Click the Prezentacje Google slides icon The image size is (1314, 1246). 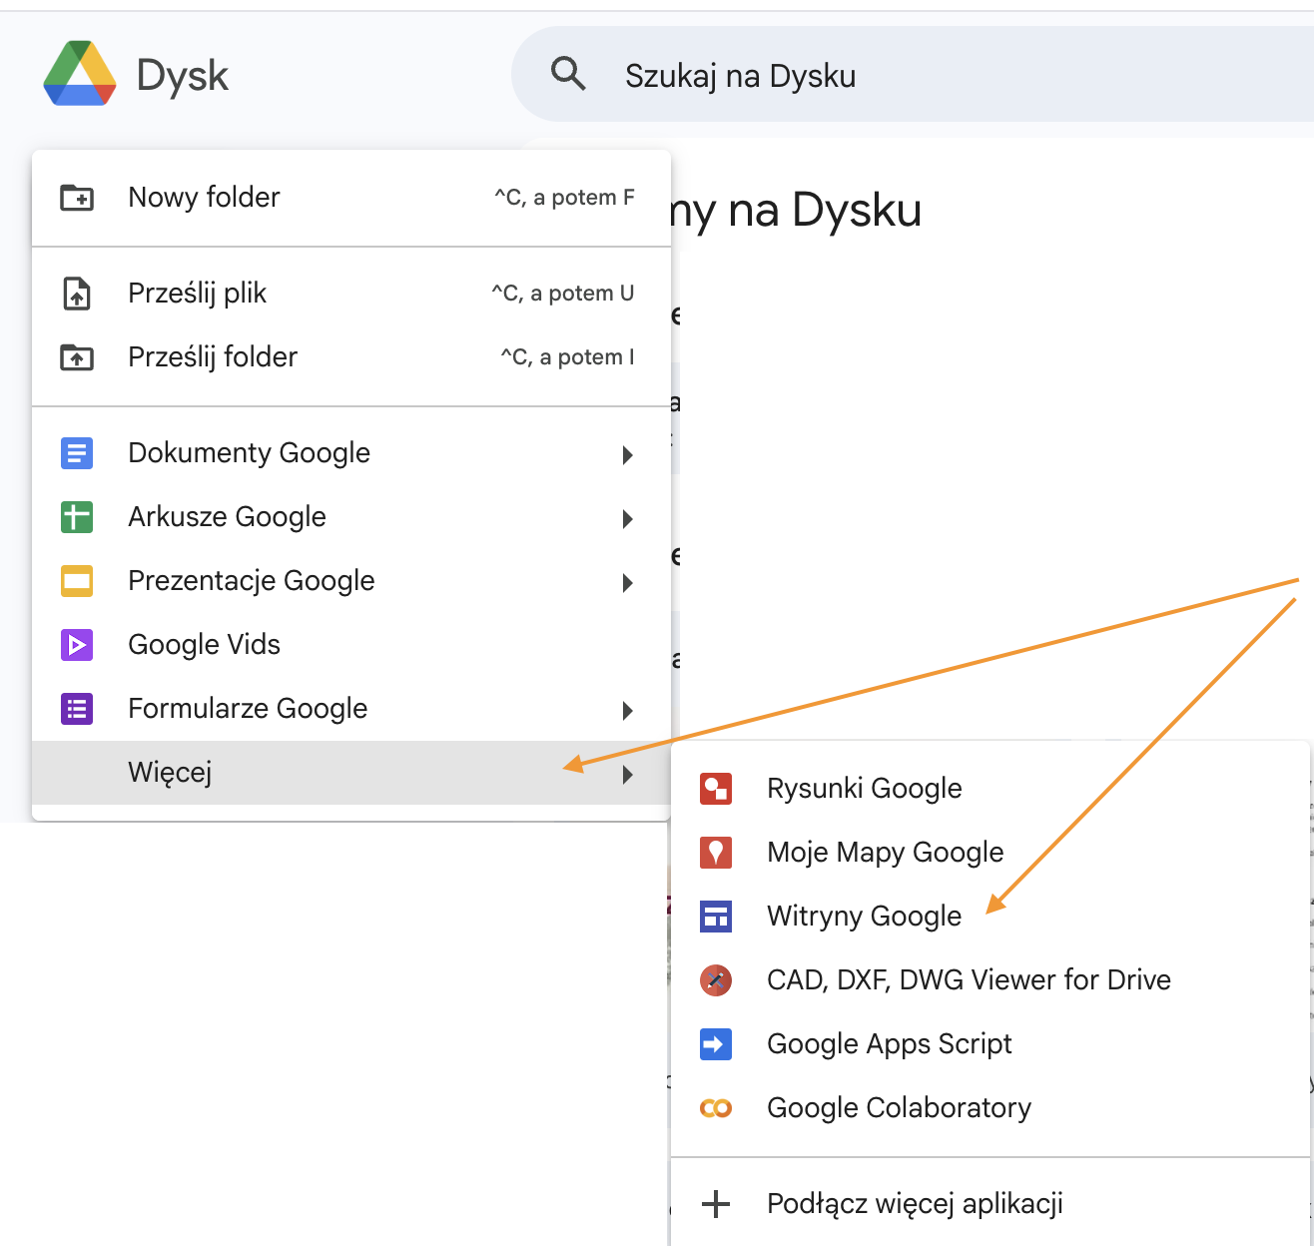tap(77, 581)
